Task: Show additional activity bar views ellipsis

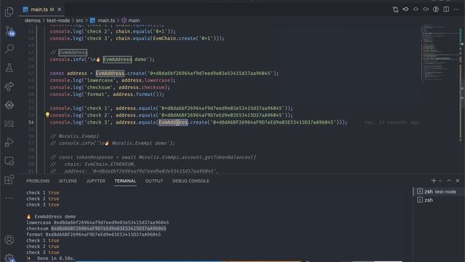Action: pyautogui.click(x=9, y=198)
